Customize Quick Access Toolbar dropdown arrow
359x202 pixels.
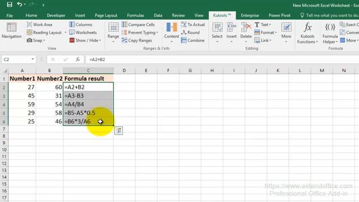click(43, 4)
